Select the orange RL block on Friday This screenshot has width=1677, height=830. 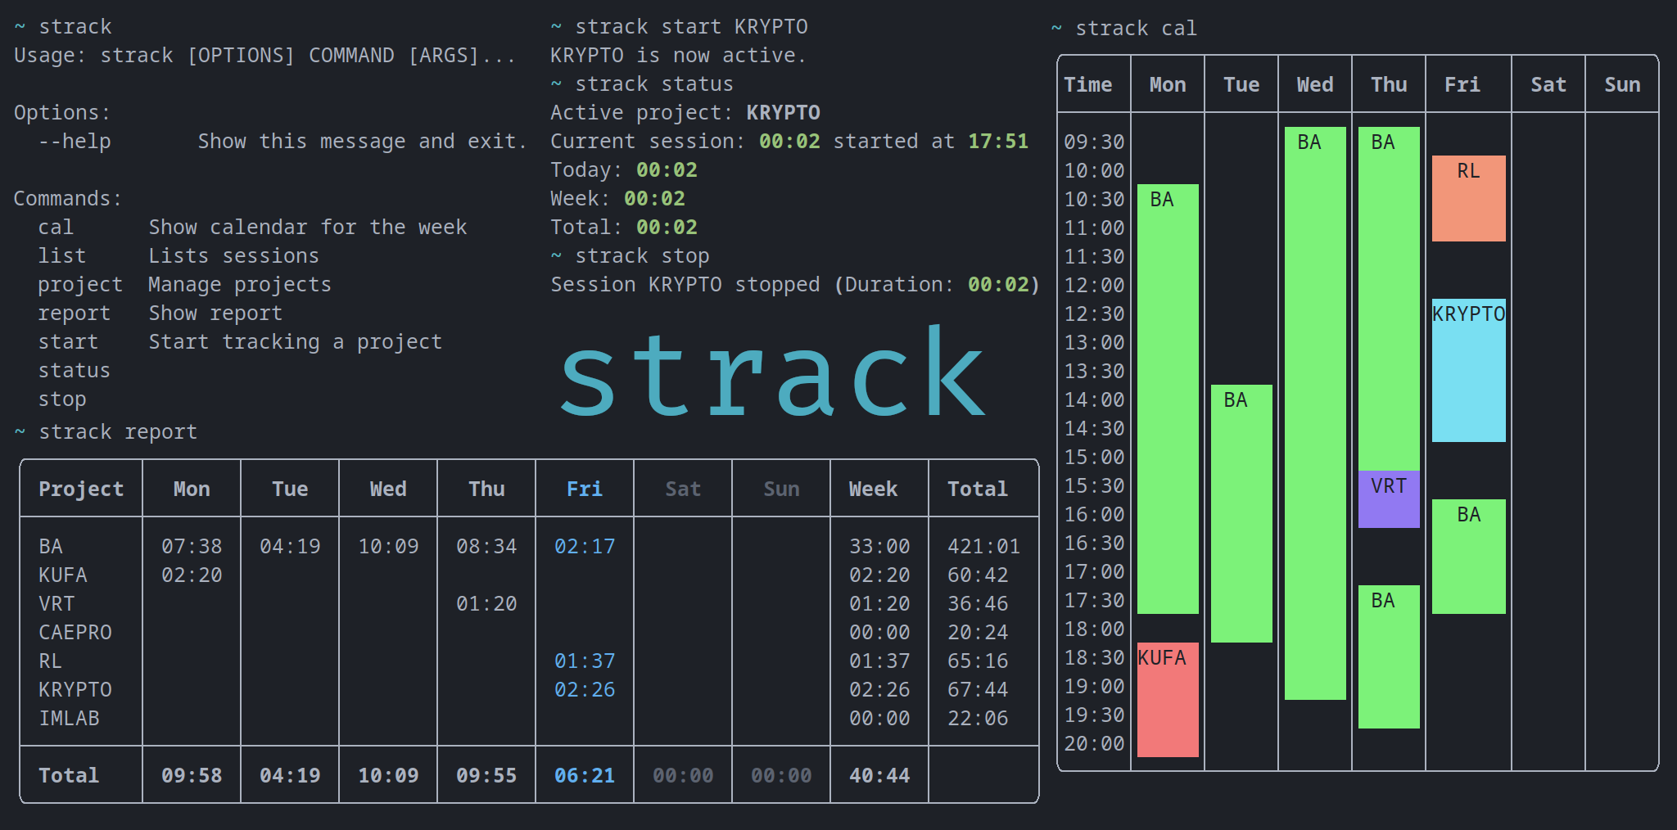pos(1468,199)
